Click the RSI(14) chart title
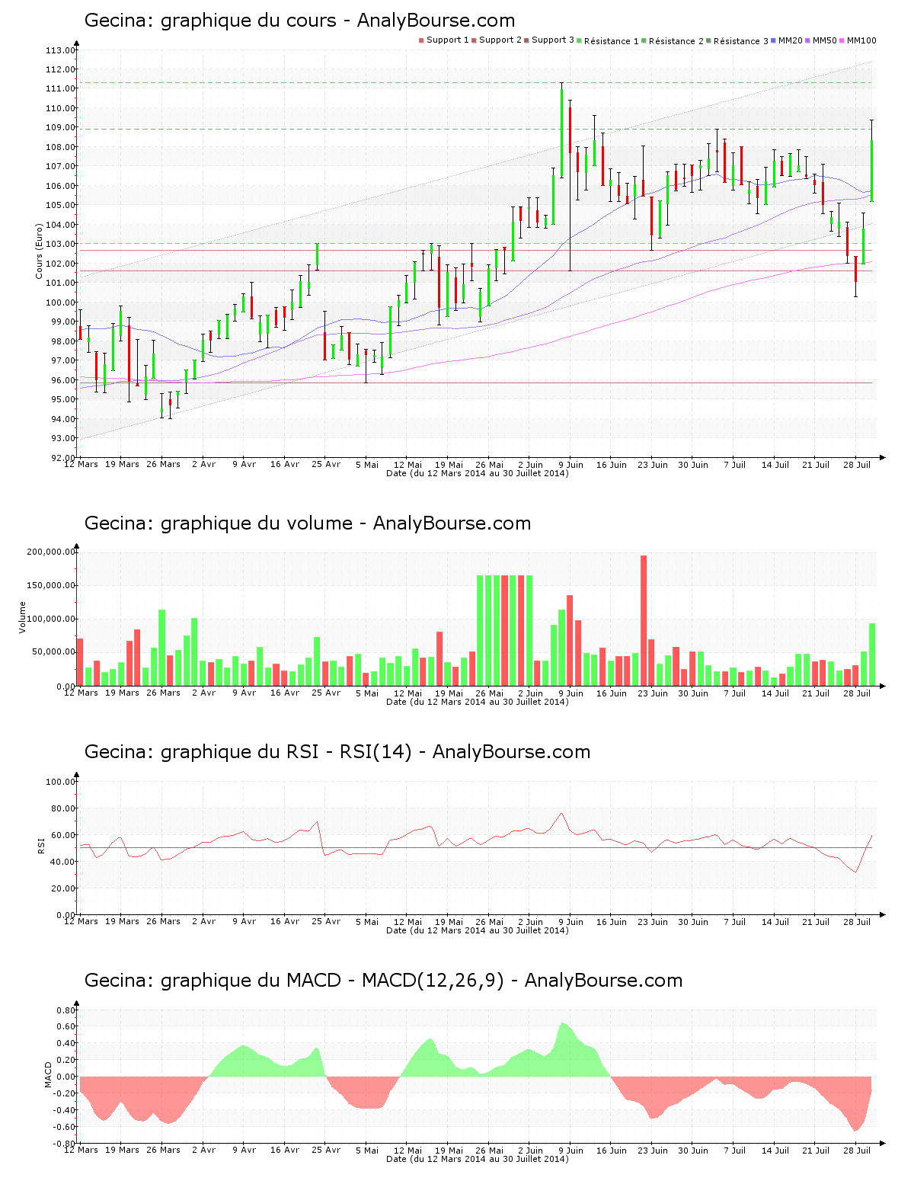The height and width of the screenshot is (1181, 914). (x=337, y=752)
